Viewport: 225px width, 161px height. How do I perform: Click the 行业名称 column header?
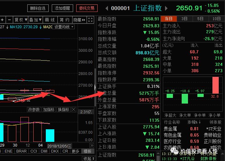[172, 122]
